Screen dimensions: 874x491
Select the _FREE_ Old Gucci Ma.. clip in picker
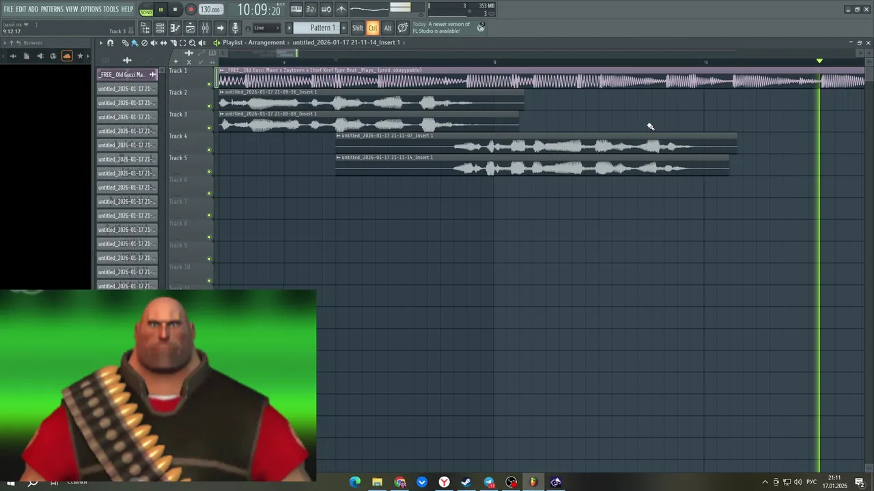[x=127, y=74]
